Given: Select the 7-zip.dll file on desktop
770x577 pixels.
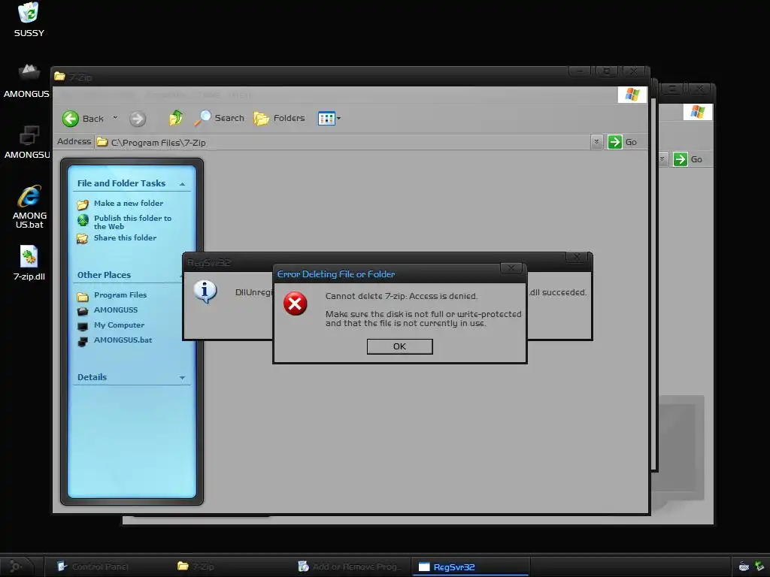Looking at the screenshot, I should point(29,263).
